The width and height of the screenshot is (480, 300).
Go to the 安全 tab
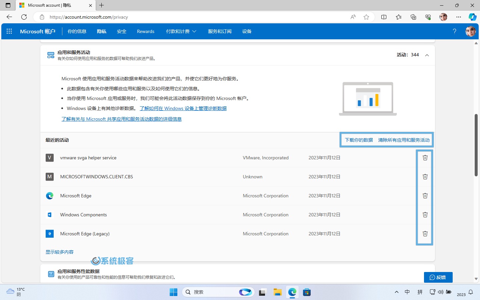[x=122, y=31]
